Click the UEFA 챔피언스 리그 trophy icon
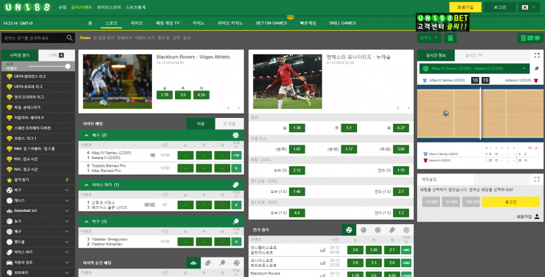Screen dimensions: 545x277 point(9,76)
